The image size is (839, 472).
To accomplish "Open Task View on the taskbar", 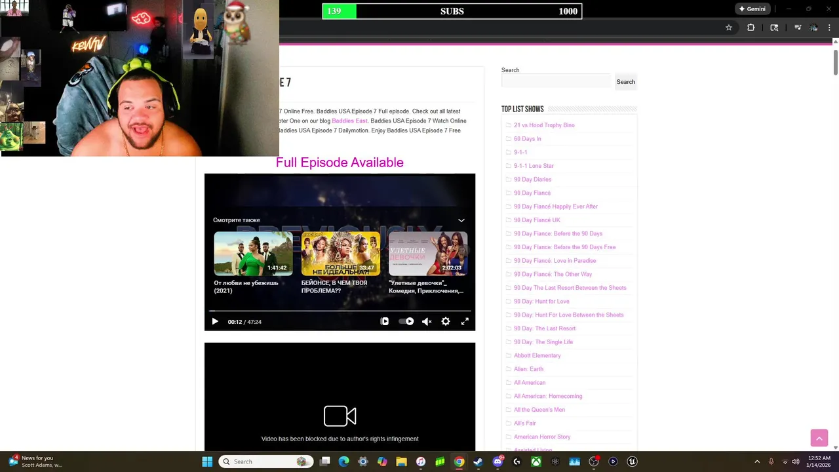I will click(324, 462).
